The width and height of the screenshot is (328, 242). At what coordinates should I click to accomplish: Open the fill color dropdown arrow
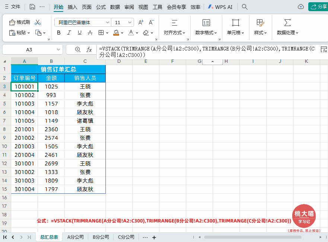(122, 33)
